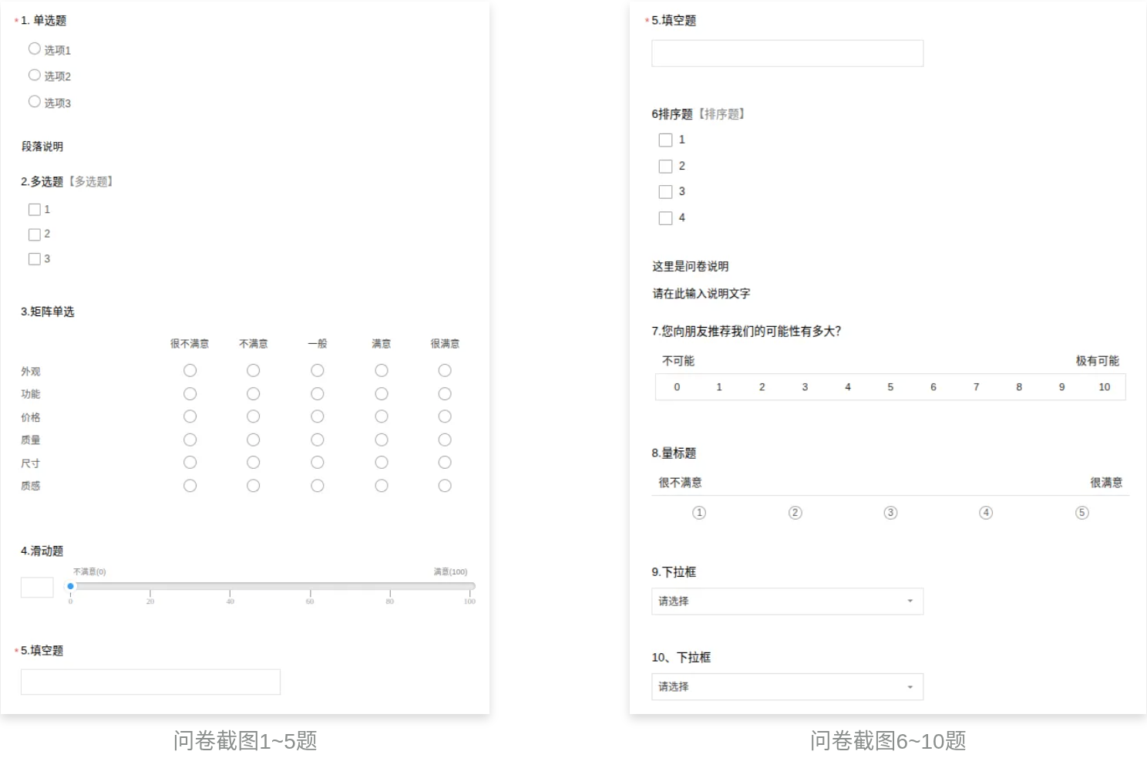Select circled number 3 in 量标题
The height and width of the screenshot is (758, 1147).
click(x=890, y=512)
